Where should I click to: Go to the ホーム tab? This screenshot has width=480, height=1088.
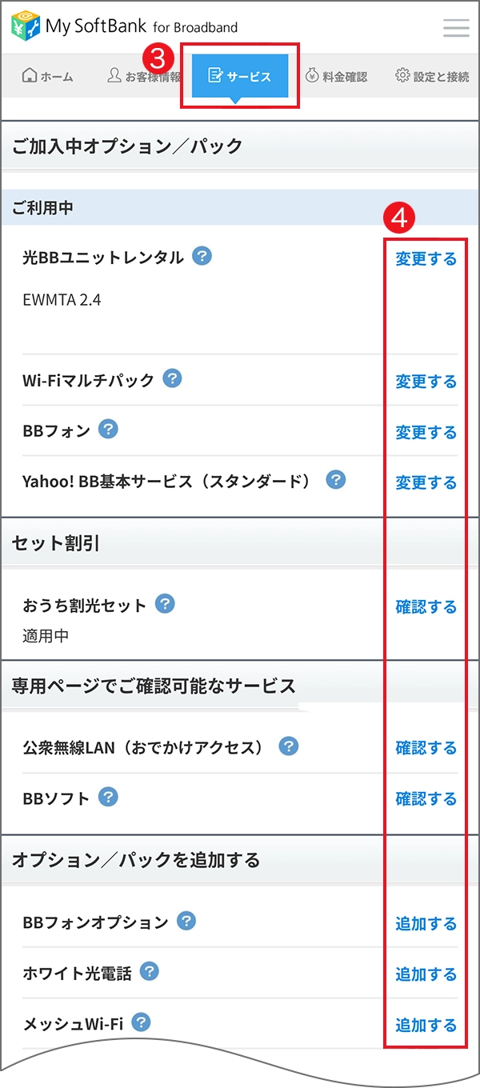coord(48,77)
